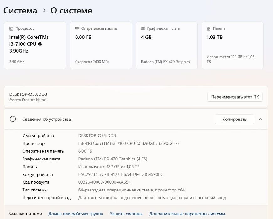
Task: Select the device ID EAC29234 value
Action: tap(121, 174)
